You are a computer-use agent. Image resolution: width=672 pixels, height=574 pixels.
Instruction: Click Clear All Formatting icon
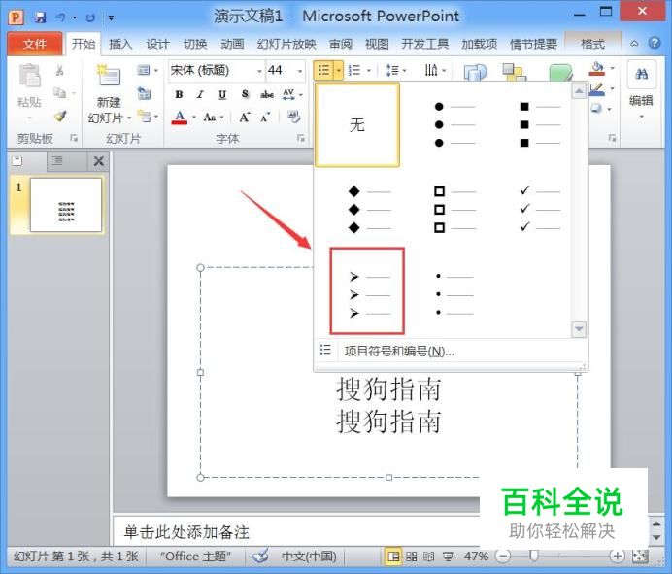pyautogui.click(x=294, y=117)
